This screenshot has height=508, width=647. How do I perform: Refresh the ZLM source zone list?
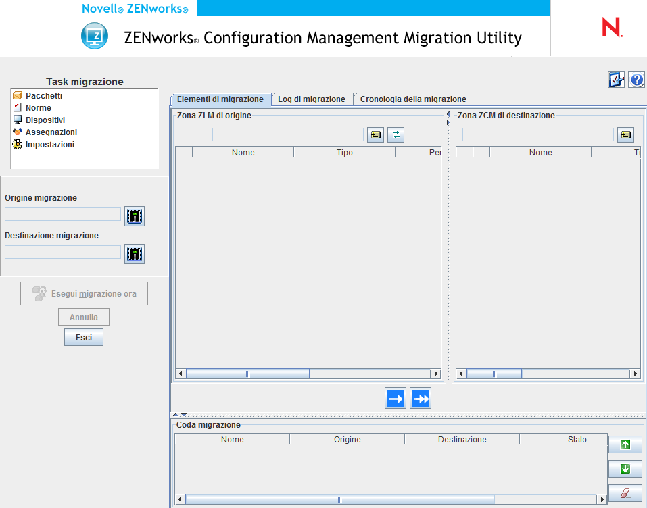click(396, 134)
